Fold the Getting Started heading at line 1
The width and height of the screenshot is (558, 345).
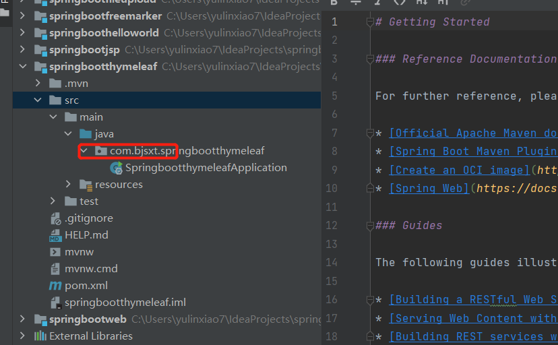[x=370, y=22]
